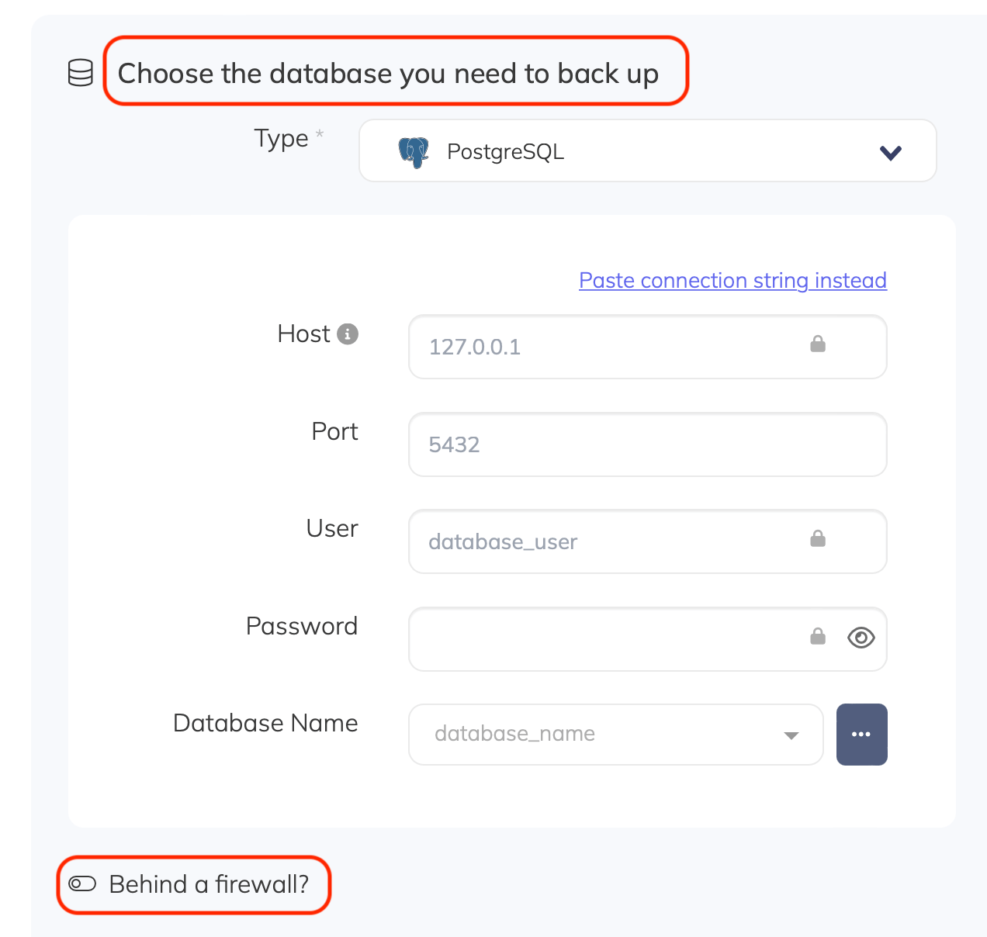Open the database Type dropdown
Screen dimensions: 987x937
pyautogui.click(x=890, y=152)
